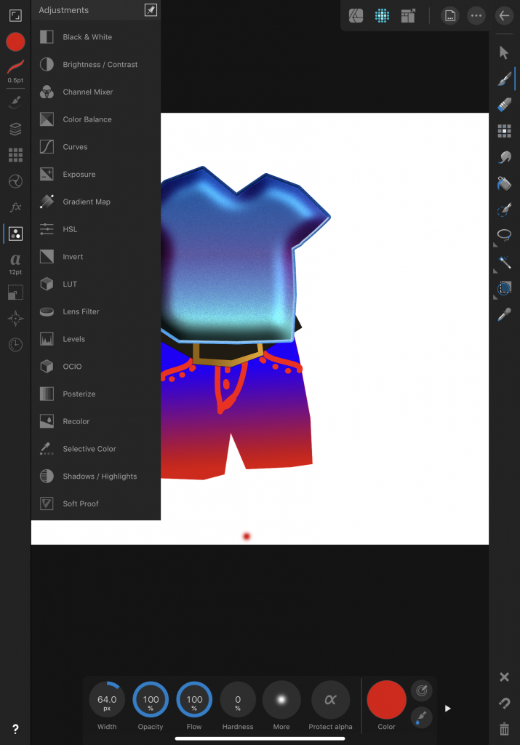Select the Erase Brush tool

504,105
